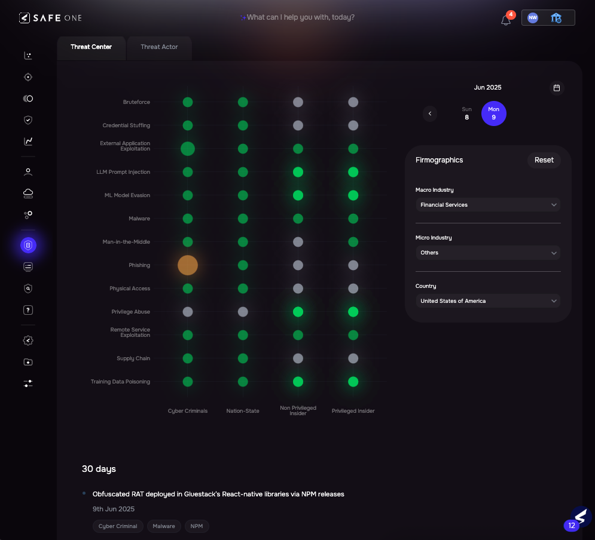Open the NW user avatar menu
Viewport: 595px width, 540px height.
tap(533, 17)
